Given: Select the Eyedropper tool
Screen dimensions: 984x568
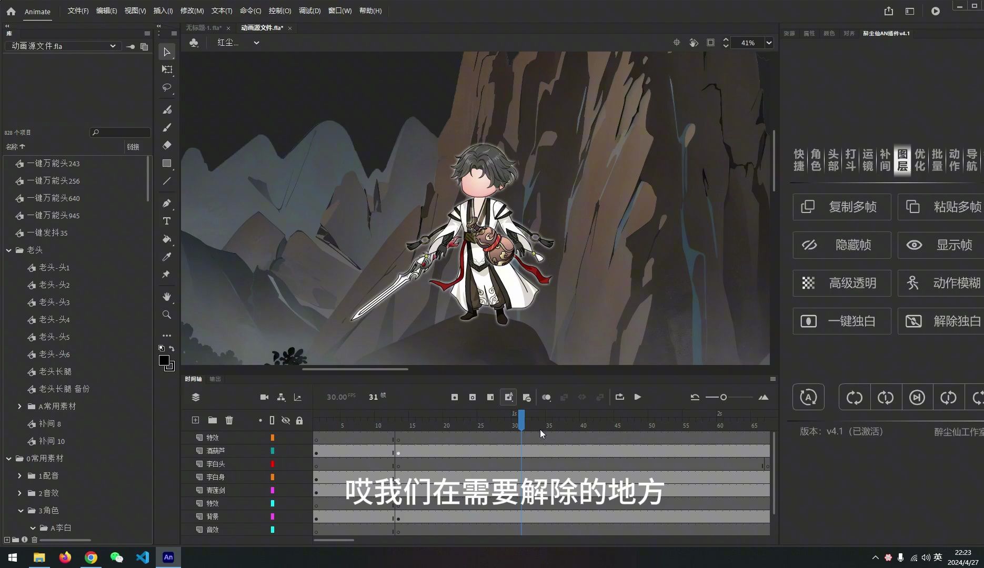Looking at the screenshot, I should click(x=167, y=257).
